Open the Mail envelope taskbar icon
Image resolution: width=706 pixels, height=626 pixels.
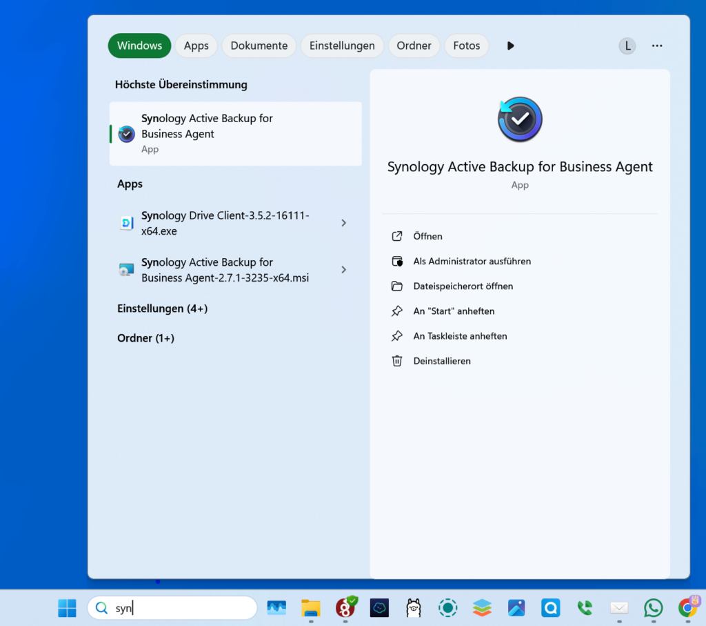click(x=619, y=608)
